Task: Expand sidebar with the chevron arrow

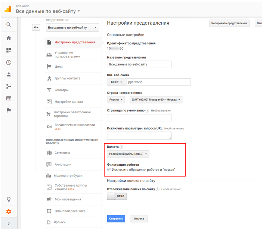Action: 9,224
